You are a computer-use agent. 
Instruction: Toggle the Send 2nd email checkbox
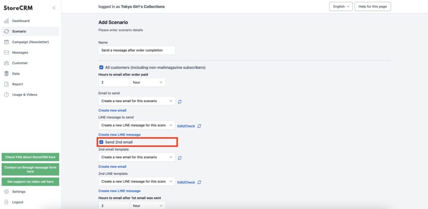coord(101,142)
